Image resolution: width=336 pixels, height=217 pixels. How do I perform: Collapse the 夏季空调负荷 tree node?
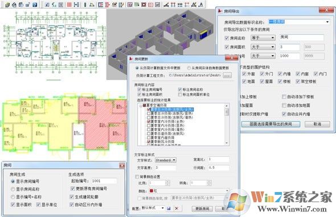(x=141, y=106)
